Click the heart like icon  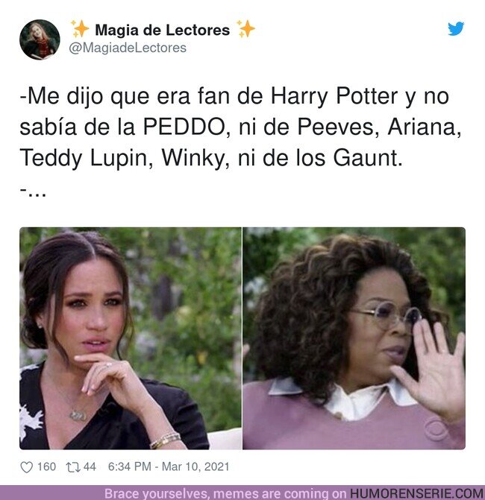tap(27, 467)
